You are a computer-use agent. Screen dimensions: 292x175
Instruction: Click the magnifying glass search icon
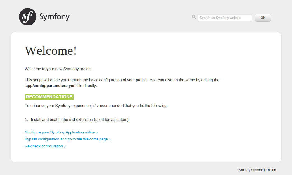[x=194, y=17]
